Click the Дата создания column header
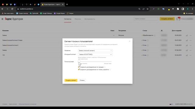The width and height of the screenshot is (195, 109). (x=177, y=31)
